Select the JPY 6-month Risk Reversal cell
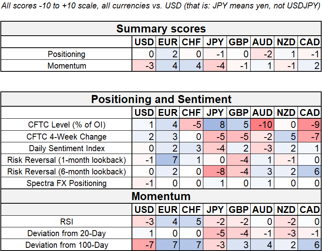This screenshot has width=322, height=251. 215,172
